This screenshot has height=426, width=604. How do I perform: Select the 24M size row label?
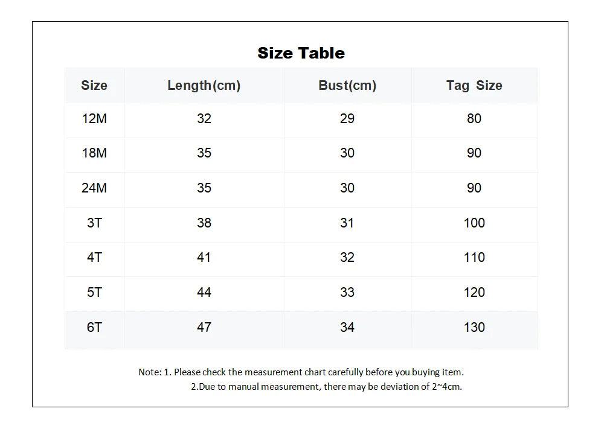coord(94,188)
